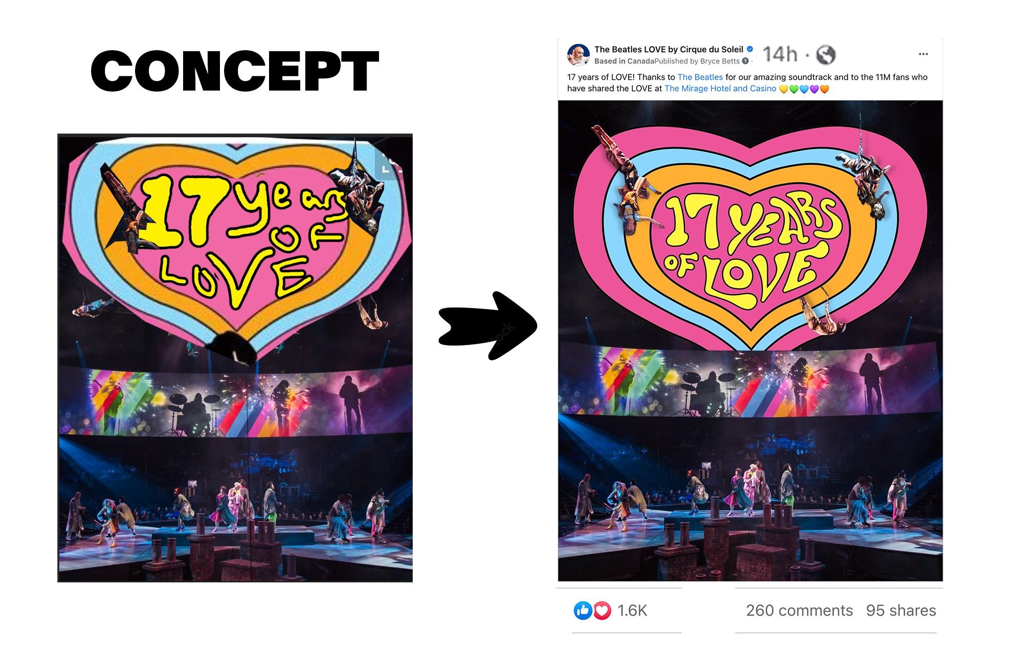Click The Beatles LOVE by Cirque du Soleil page name

(x=669, y=50)
